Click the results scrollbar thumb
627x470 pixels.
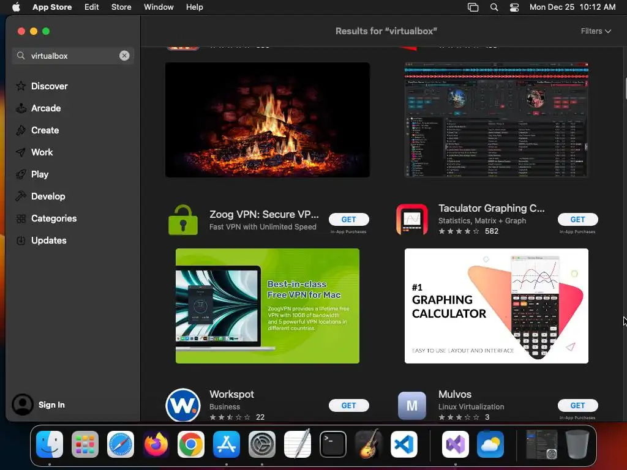point(625,89)
